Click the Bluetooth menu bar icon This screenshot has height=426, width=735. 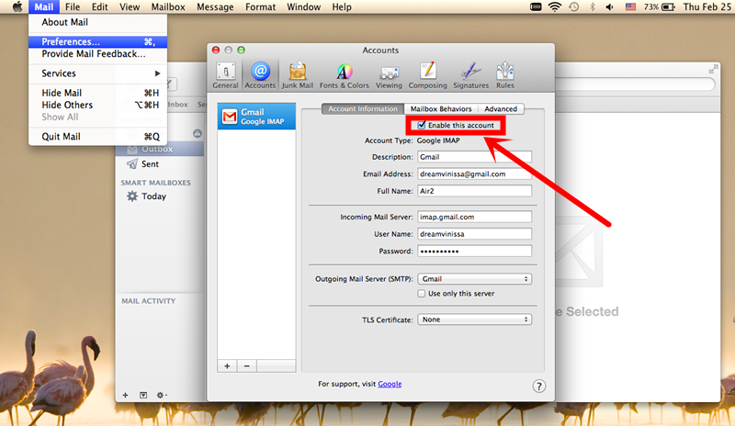pyautogui.click(x=592, y=7)
